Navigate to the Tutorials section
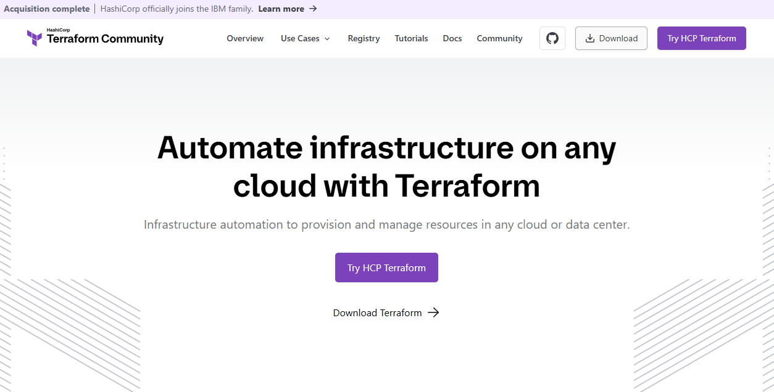The height and width of the screenshot is (392, 774). (x=411, y=38)
